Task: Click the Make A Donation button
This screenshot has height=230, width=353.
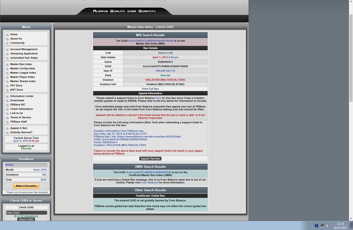Action: coord(26,186)
